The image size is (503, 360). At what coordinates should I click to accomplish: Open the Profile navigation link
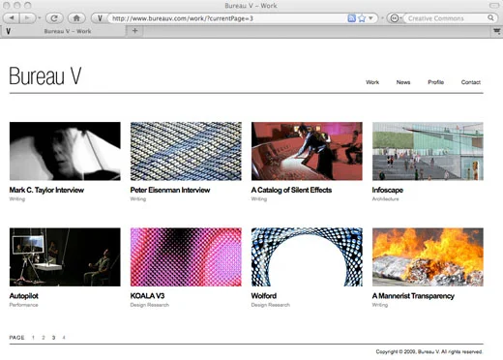tap(435, 82)
